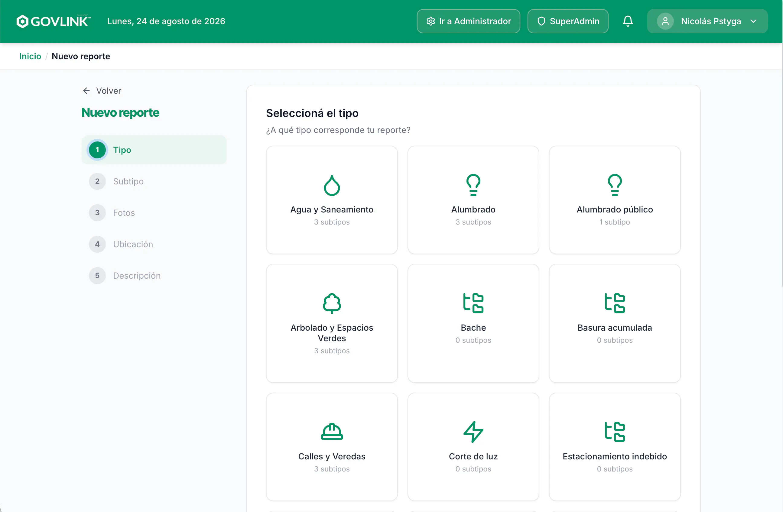Click the tree icon for Arbolado y Espacios Verdes
783x512 pixels.
tap(332, 303)
